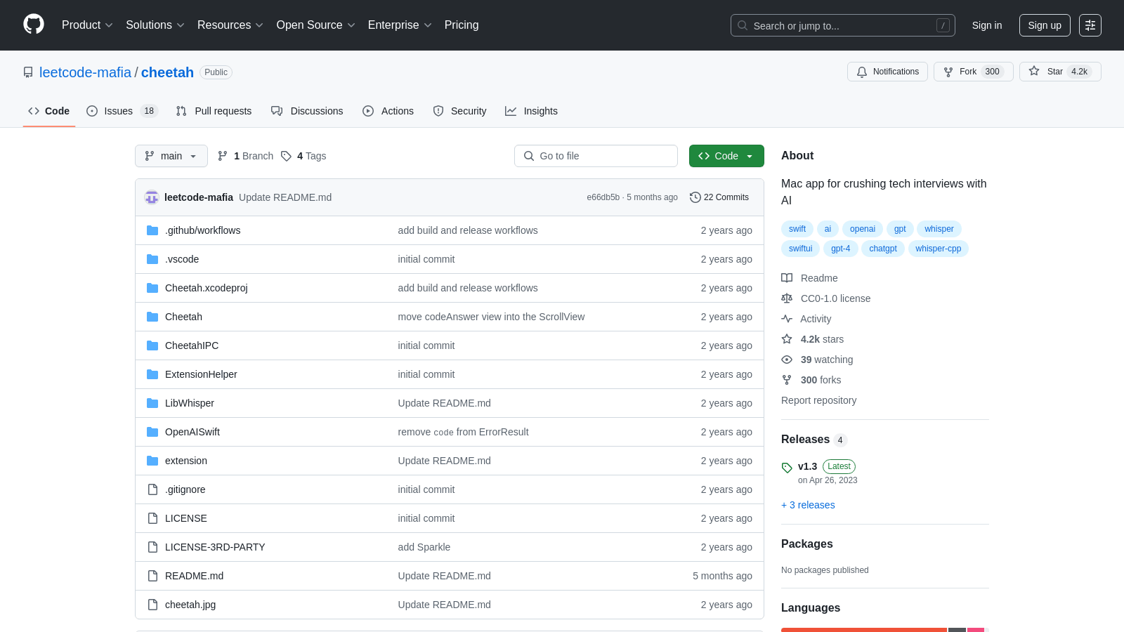Click the pulse icon beside Activity
The width and height of the screenshot is (1124, 632).
pos(787,319)
